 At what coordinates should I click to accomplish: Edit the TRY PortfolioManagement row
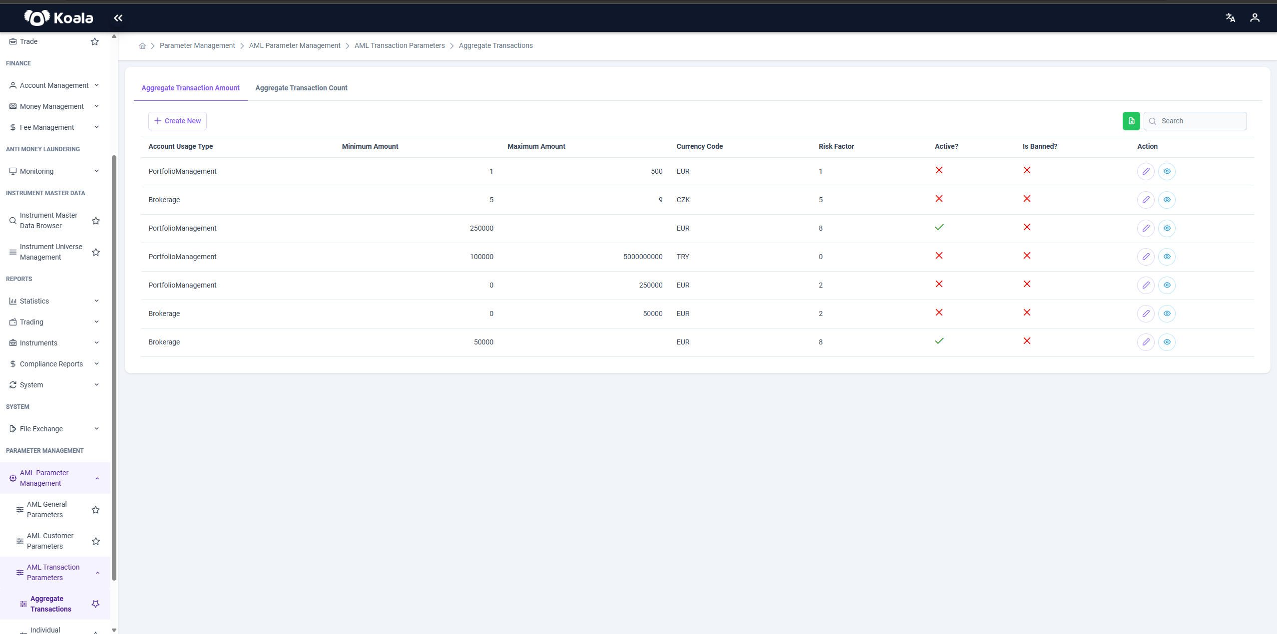1146,257
